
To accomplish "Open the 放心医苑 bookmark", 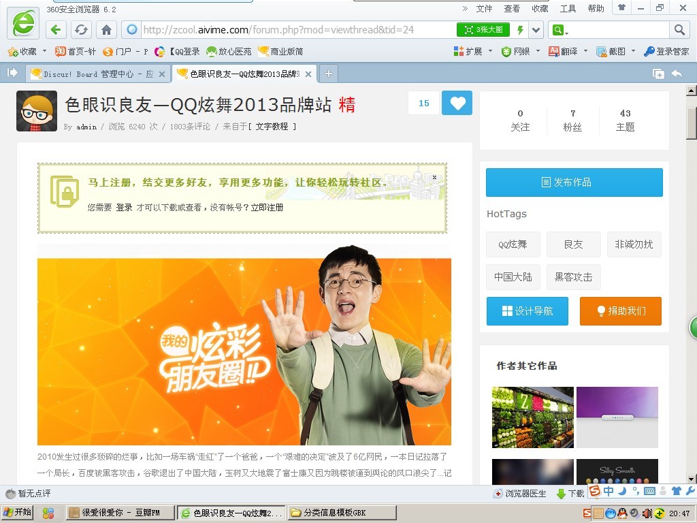I will [229, 52].
